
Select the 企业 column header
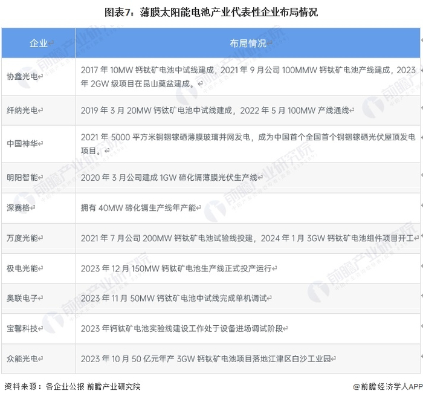click(x=39, y=43)
